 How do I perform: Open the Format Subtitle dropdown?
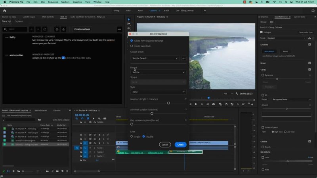tap(158, 72)
